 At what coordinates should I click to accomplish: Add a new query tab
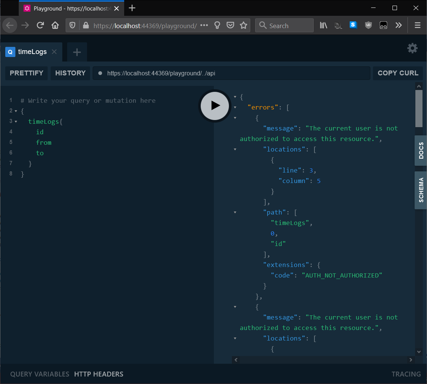click(x=77, y=52)
